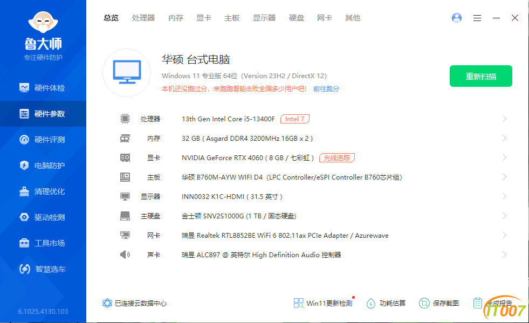Open Win11更新检测 tool
The image size is (529, 323).
pos(323,303)
